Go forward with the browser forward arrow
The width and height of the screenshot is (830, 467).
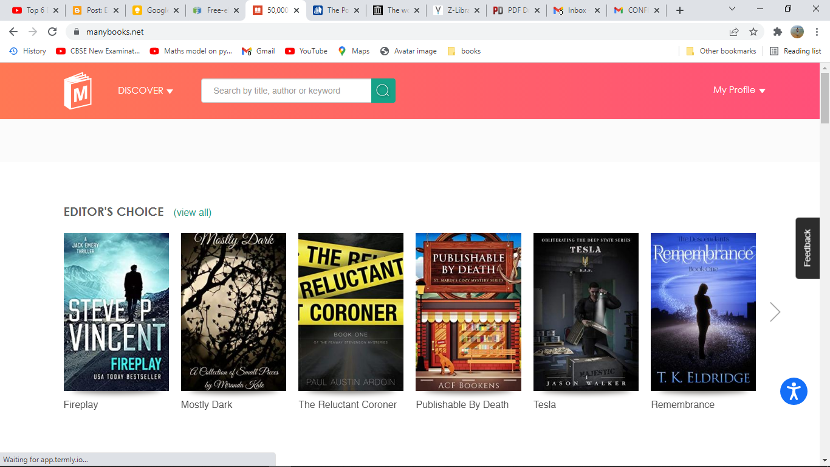[x=33, y=32]
